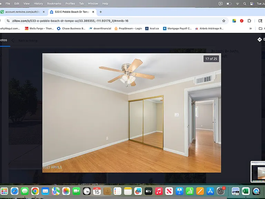Select the 533 E Pebble Beach Dr tab
Image resolution: width=265 pixels, height=199 pixels.
tap(72, 12)
